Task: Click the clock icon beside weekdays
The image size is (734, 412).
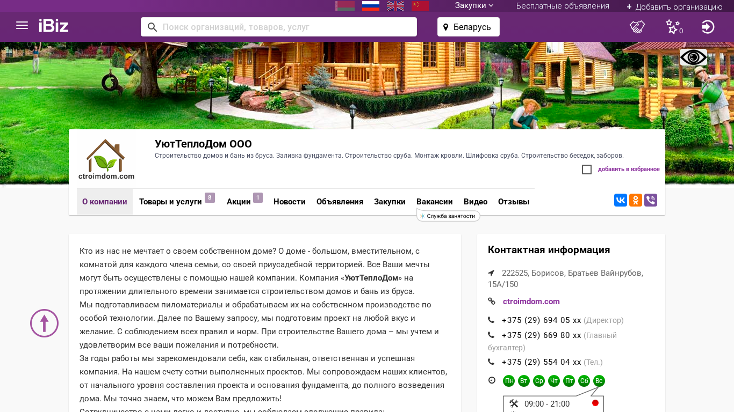Action: [492, 380]
